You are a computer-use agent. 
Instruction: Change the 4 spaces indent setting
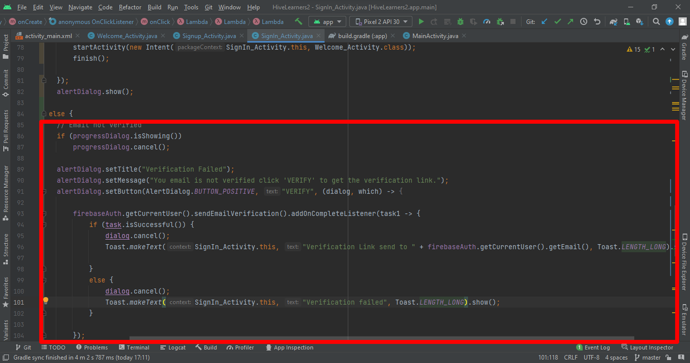point(616,358)
